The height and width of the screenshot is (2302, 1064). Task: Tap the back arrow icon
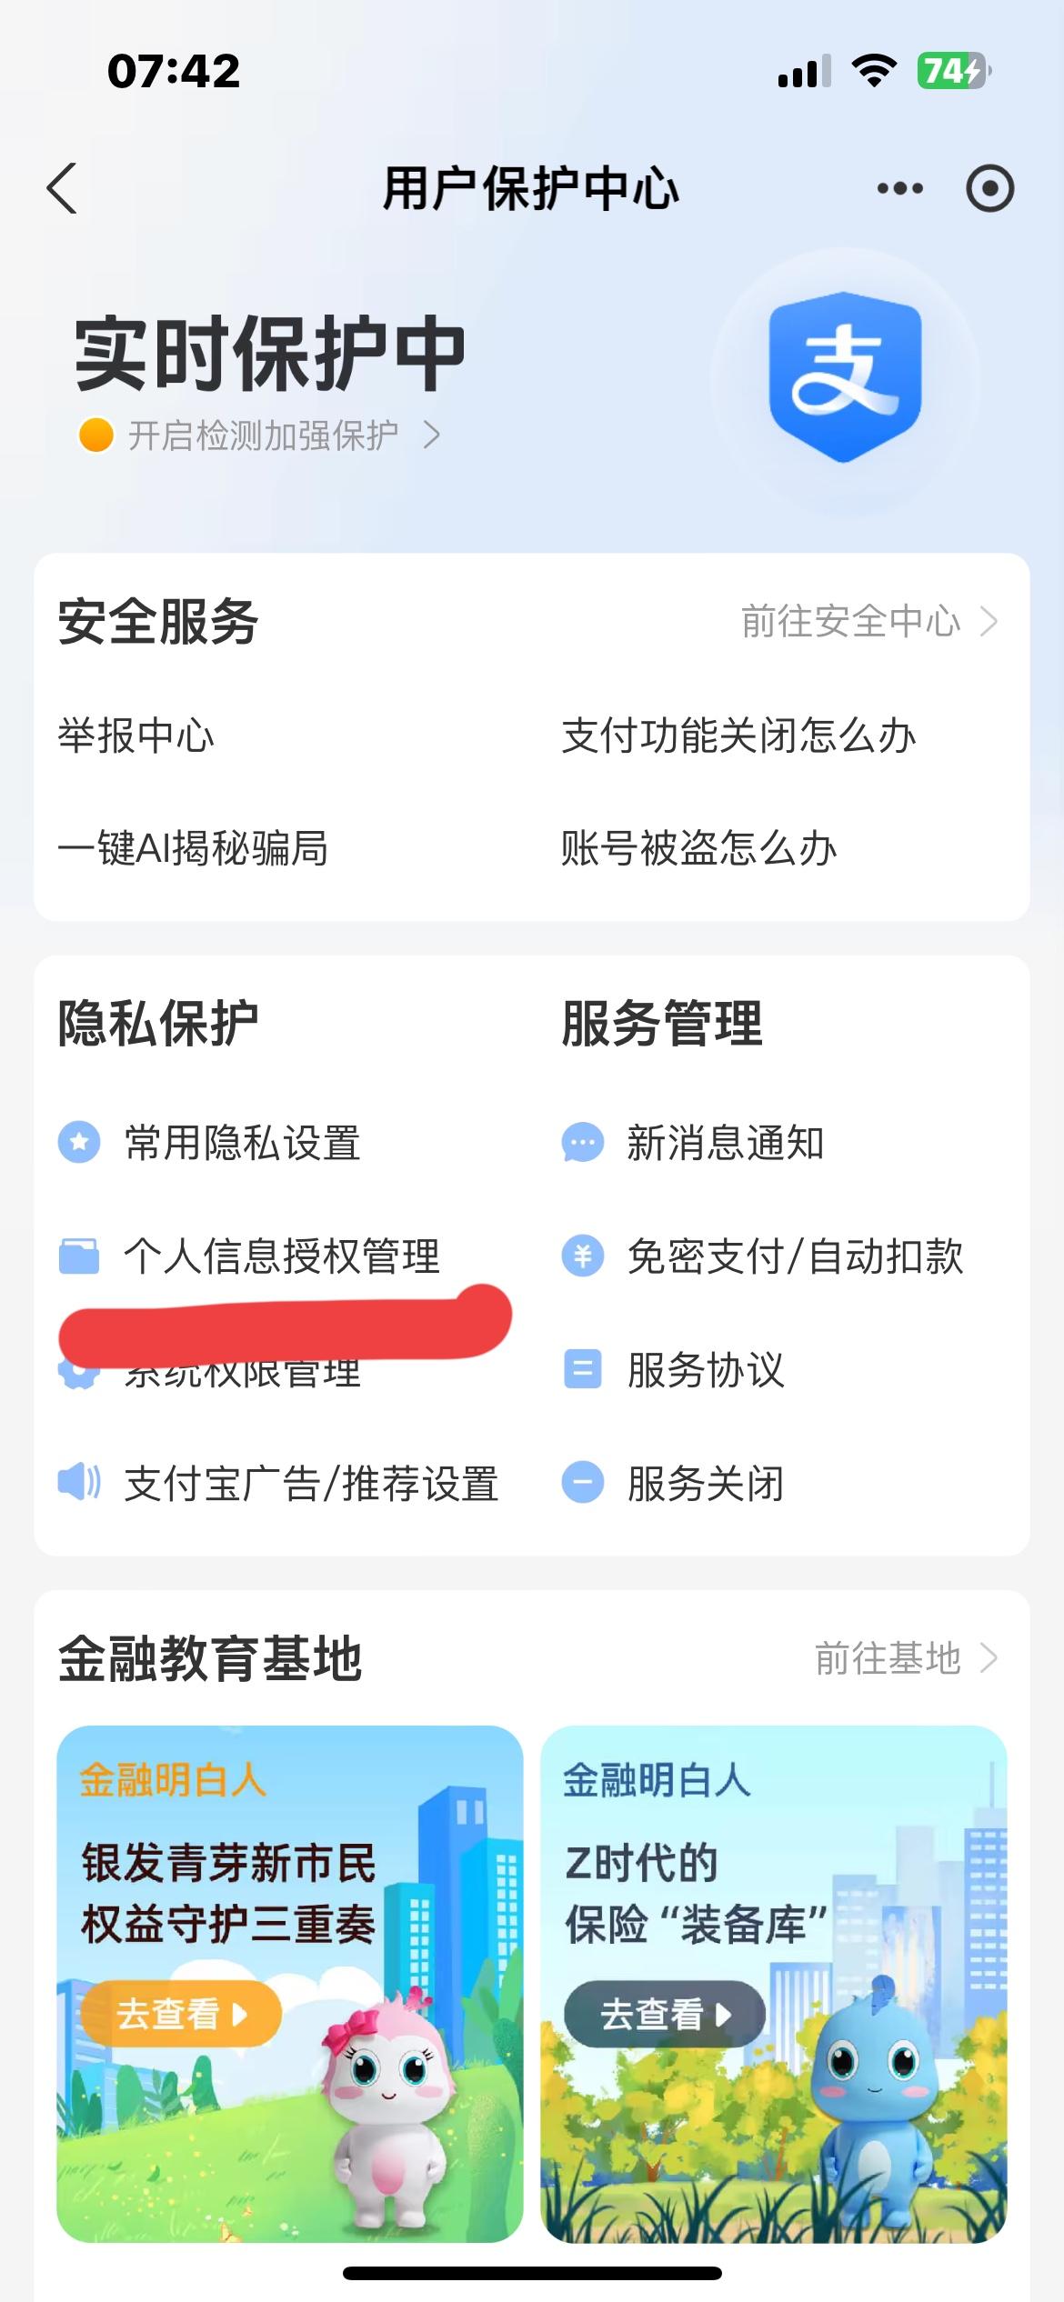click(x=62, y=189)
